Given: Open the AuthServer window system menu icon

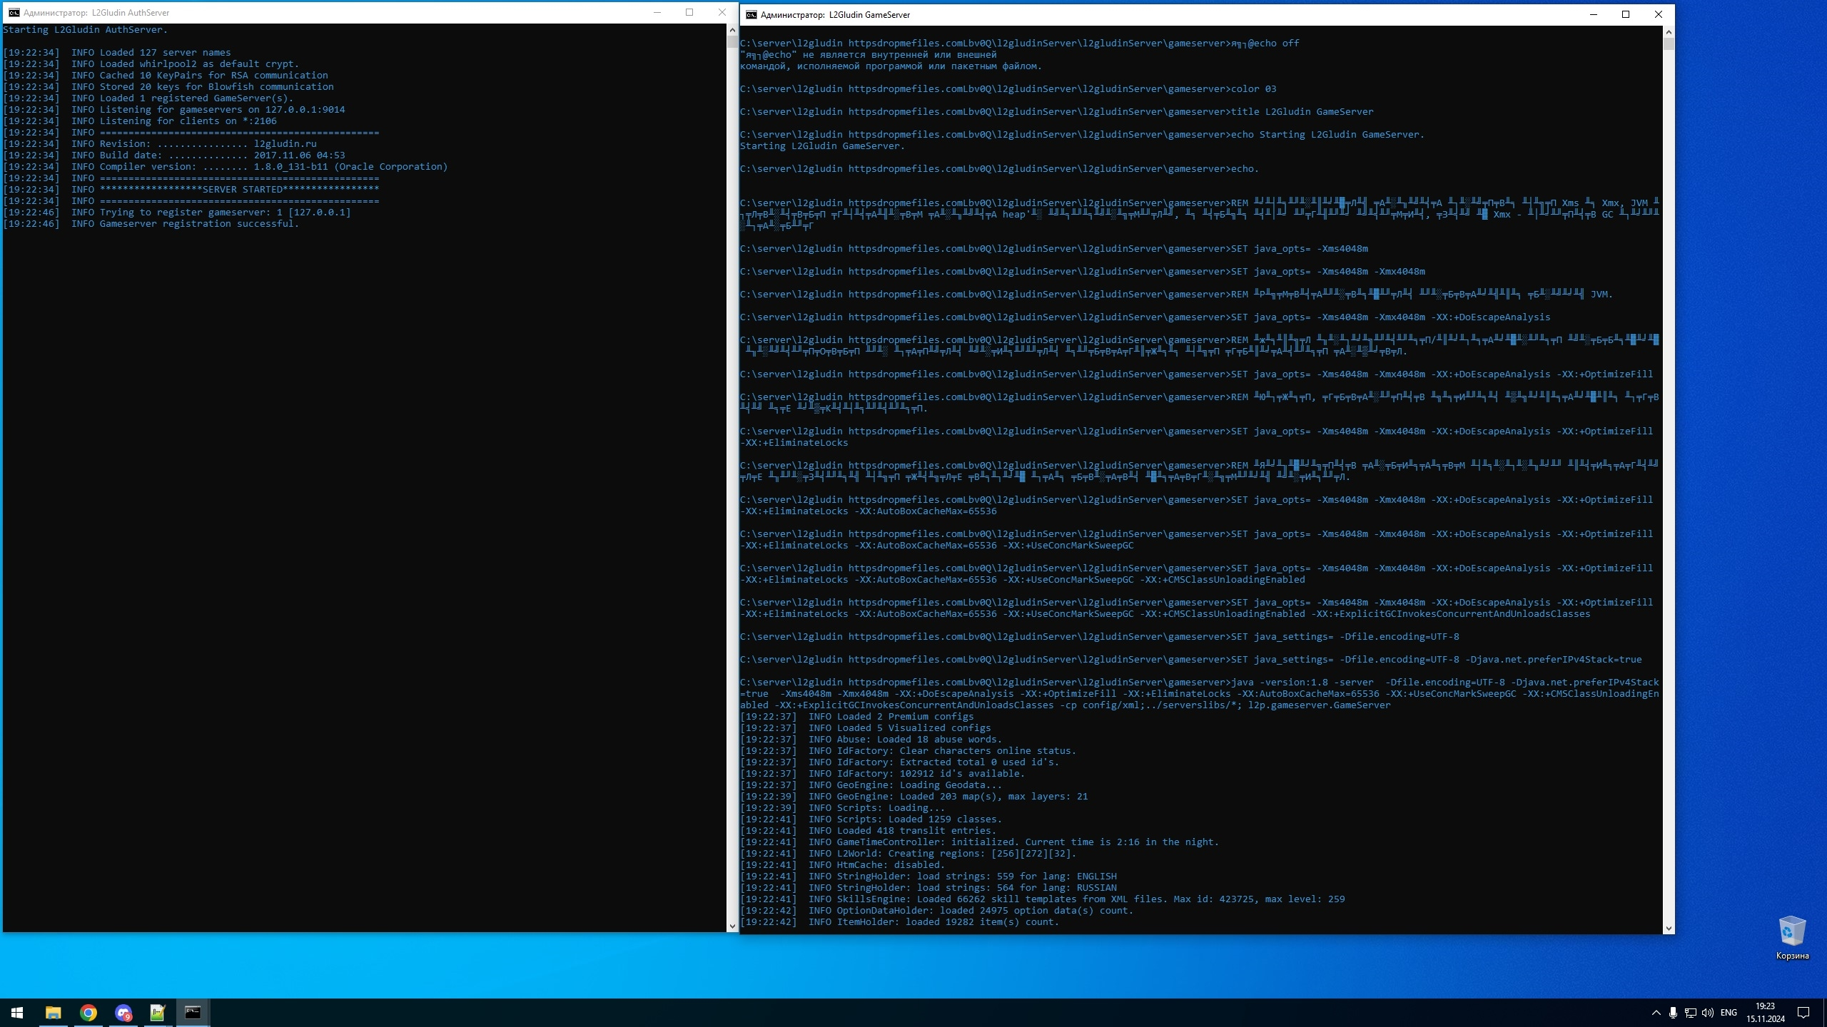Looking at the screenshot, I should coord(14,12).
